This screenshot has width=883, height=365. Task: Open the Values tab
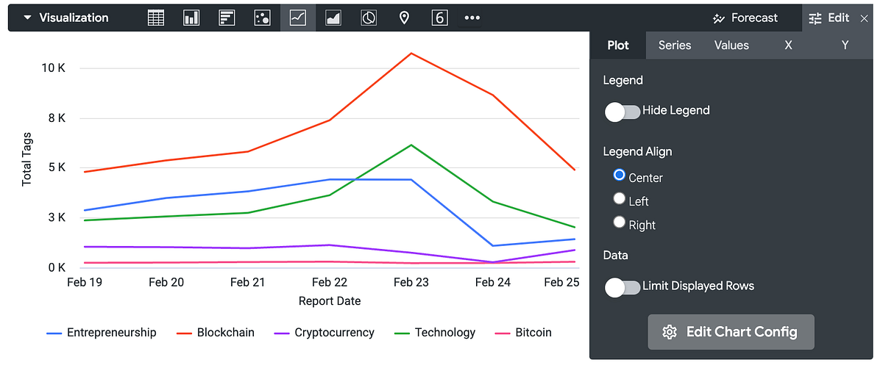point(731,46)
